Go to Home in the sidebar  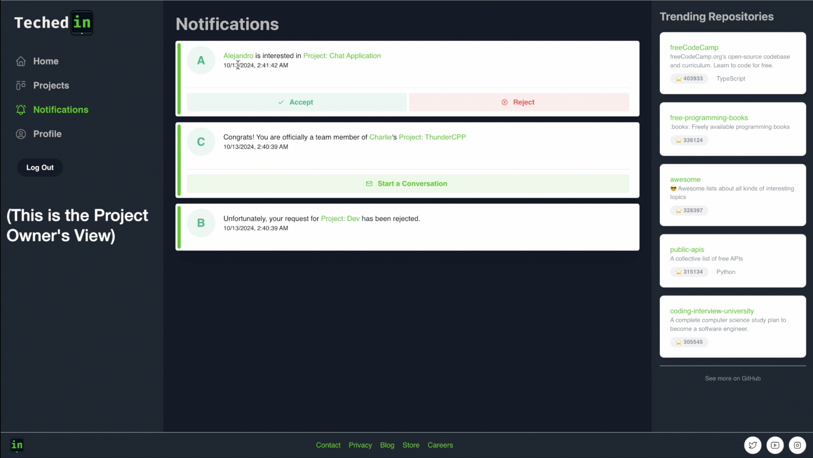click(x=46, y=61)
